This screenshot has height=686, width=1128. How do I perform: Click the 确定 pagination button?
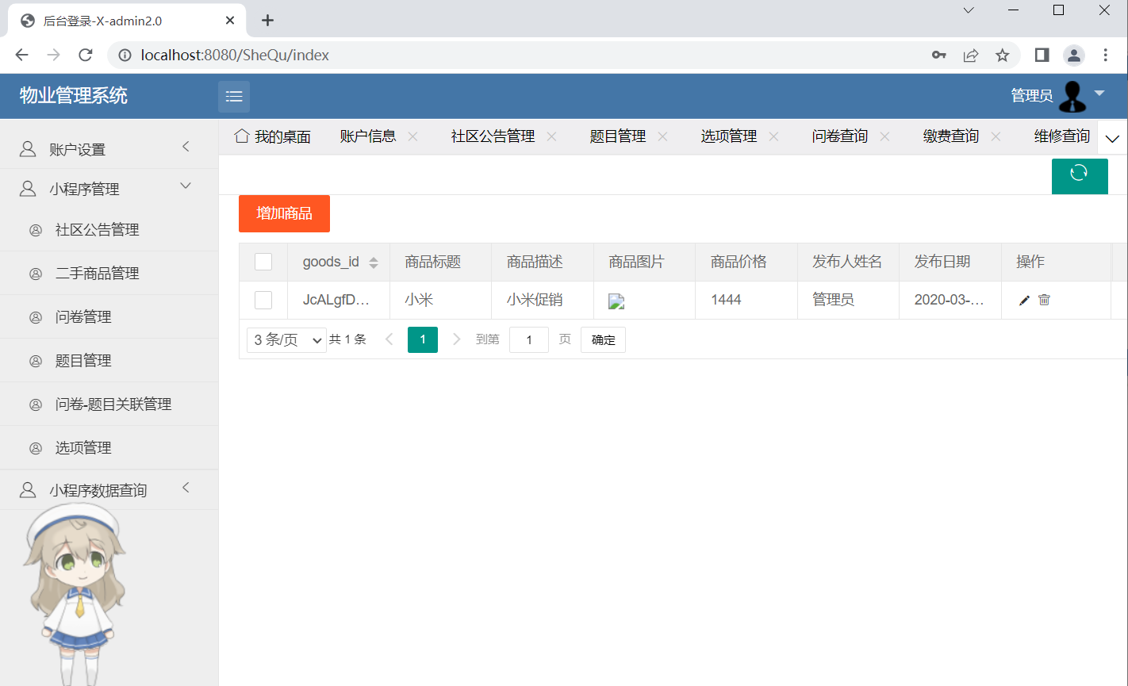pyautogui.click(x=603, y=340)
